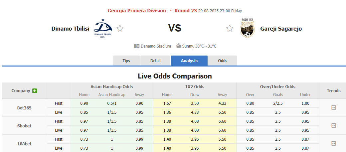The height and width of the screenshot is (152, 346).
Task: Select the Analysis tab
Action: tap(189, 61)
